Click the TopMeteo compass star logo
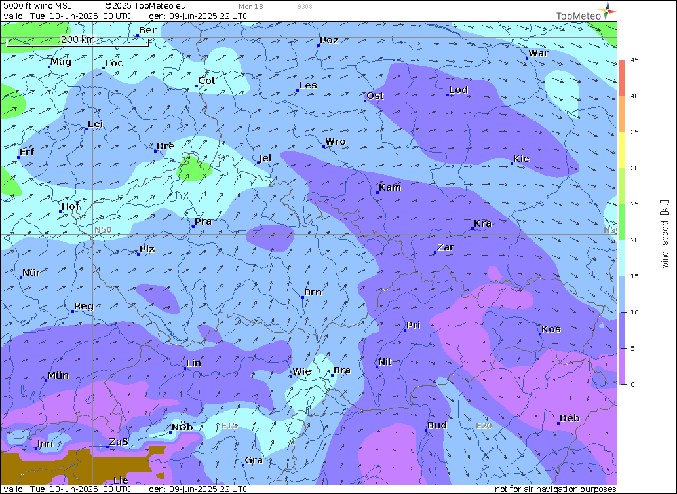677x494 pixels. 607,10
